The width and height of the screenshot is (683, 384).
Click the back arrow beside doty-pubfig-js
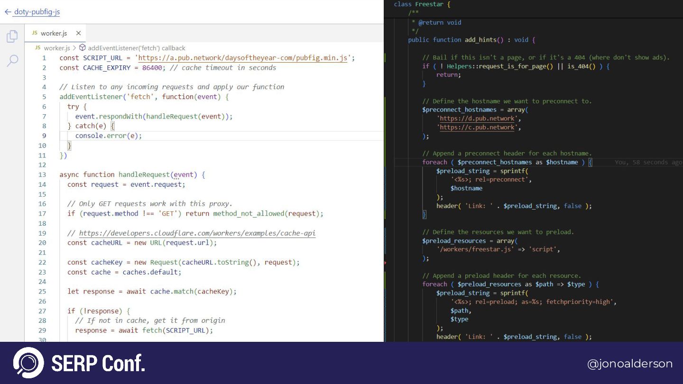coord(8,12)
